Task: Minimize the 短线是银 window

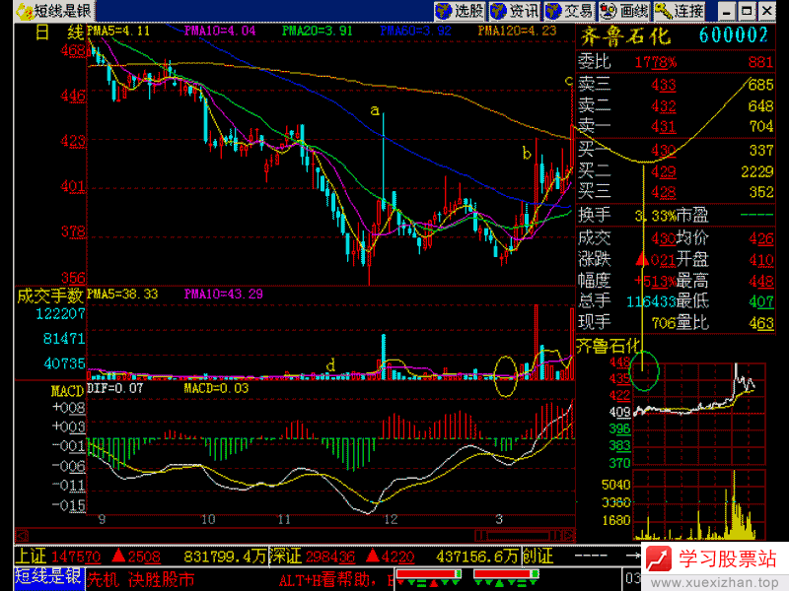Action: 726,11
